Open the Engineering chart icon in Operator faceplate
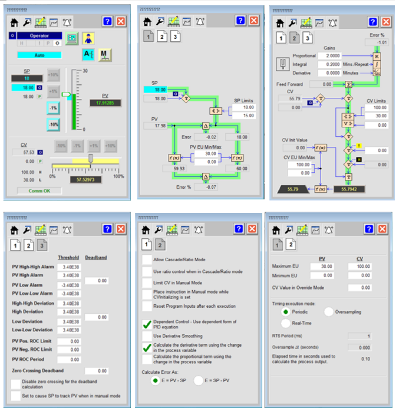Image resolution: width=395 pixels, height=410 pixels. tap(40, 22)
